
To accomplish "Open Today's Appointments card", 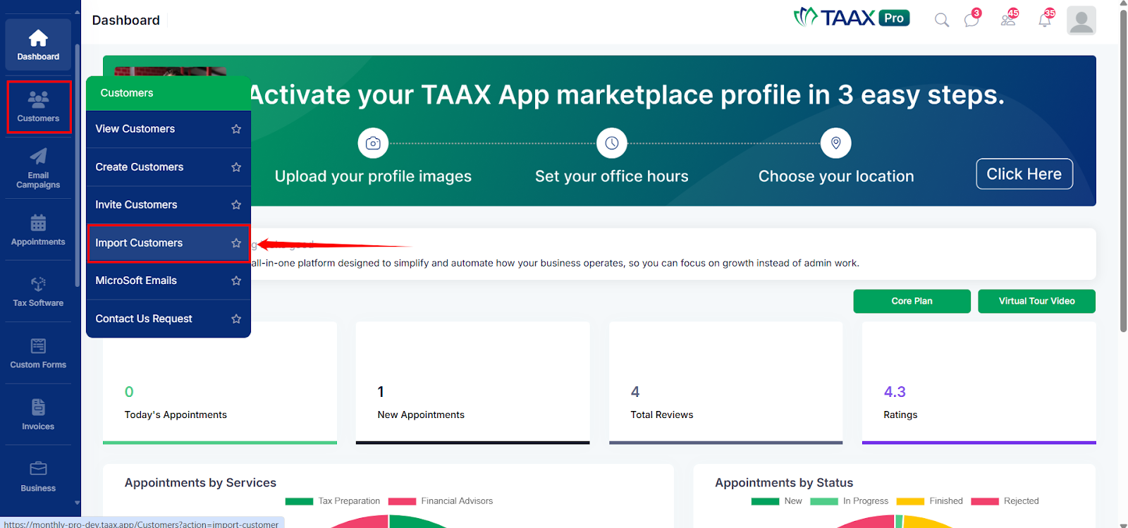I will pyautogui.click(x=220, y=383).
